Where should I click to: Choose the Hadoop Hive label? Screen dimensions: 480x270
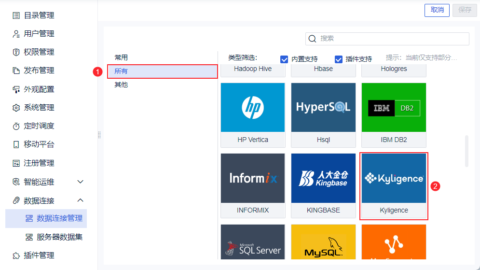[253, 69]
